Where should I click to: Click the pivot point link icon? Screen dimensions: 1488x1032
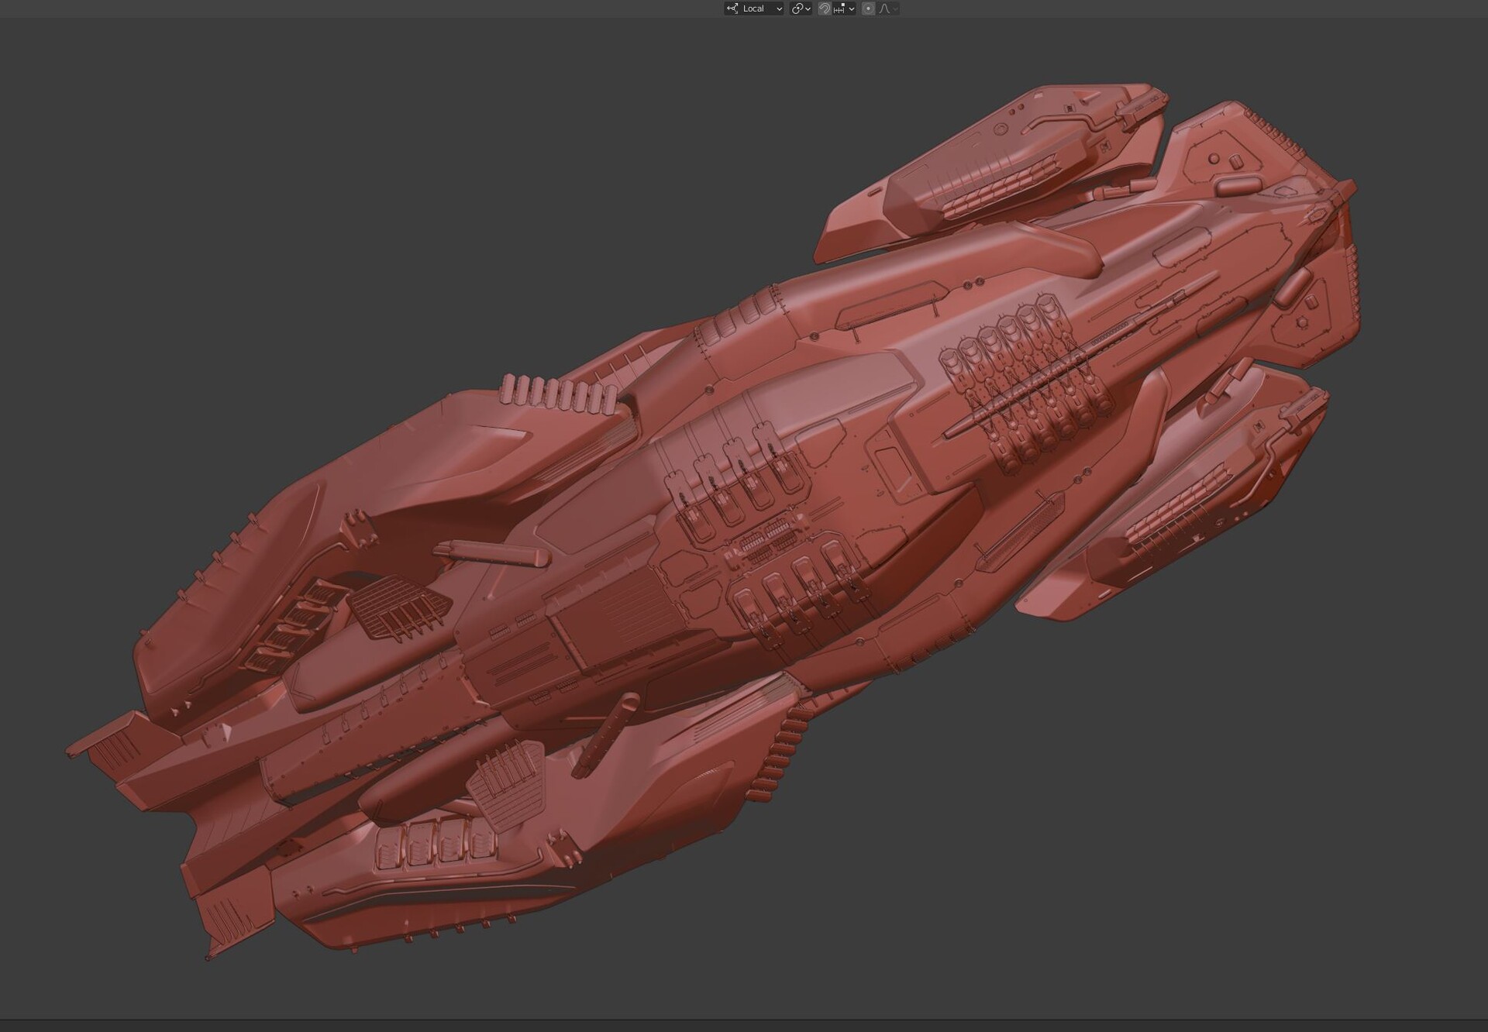[797, 9]
